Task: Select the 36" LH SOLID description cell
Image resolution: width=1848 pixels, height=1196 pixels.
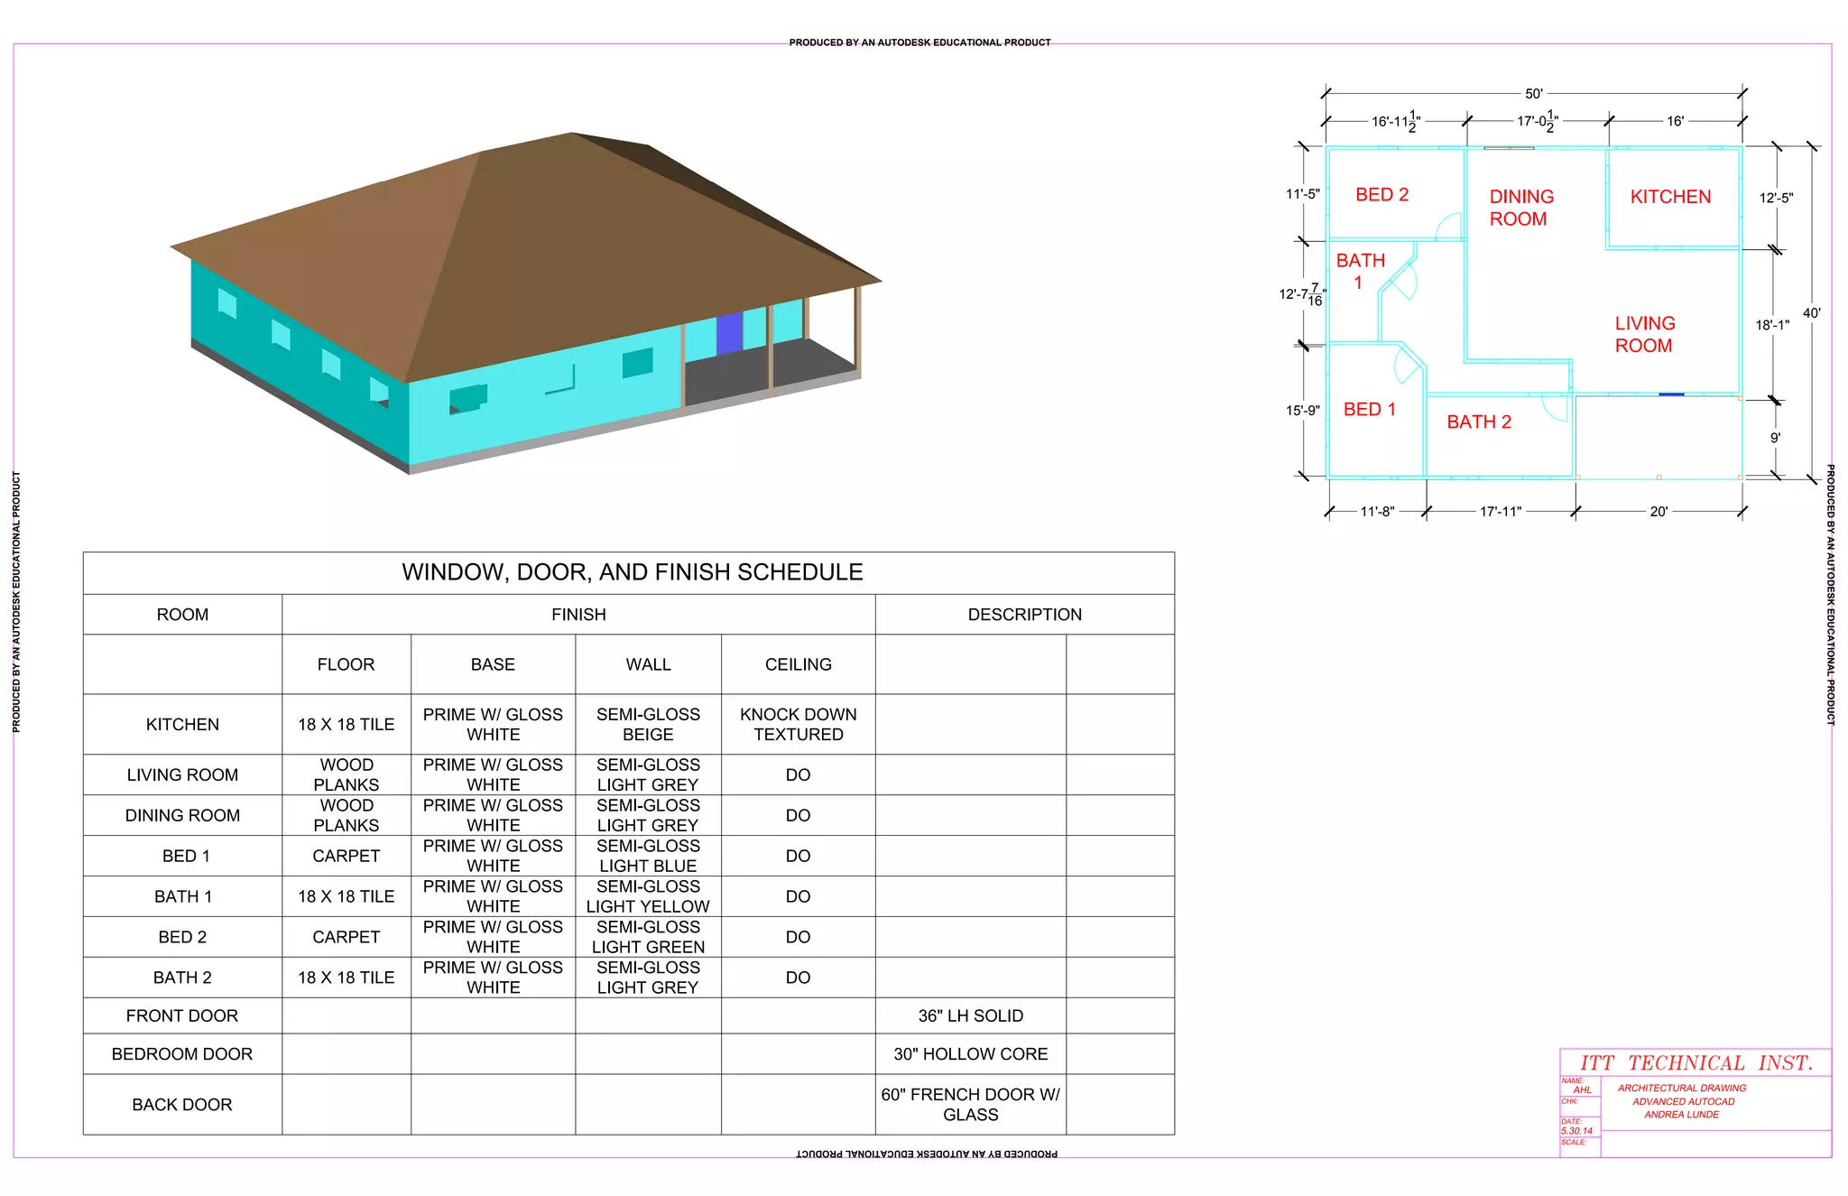Action: (x=970, y=1015)
